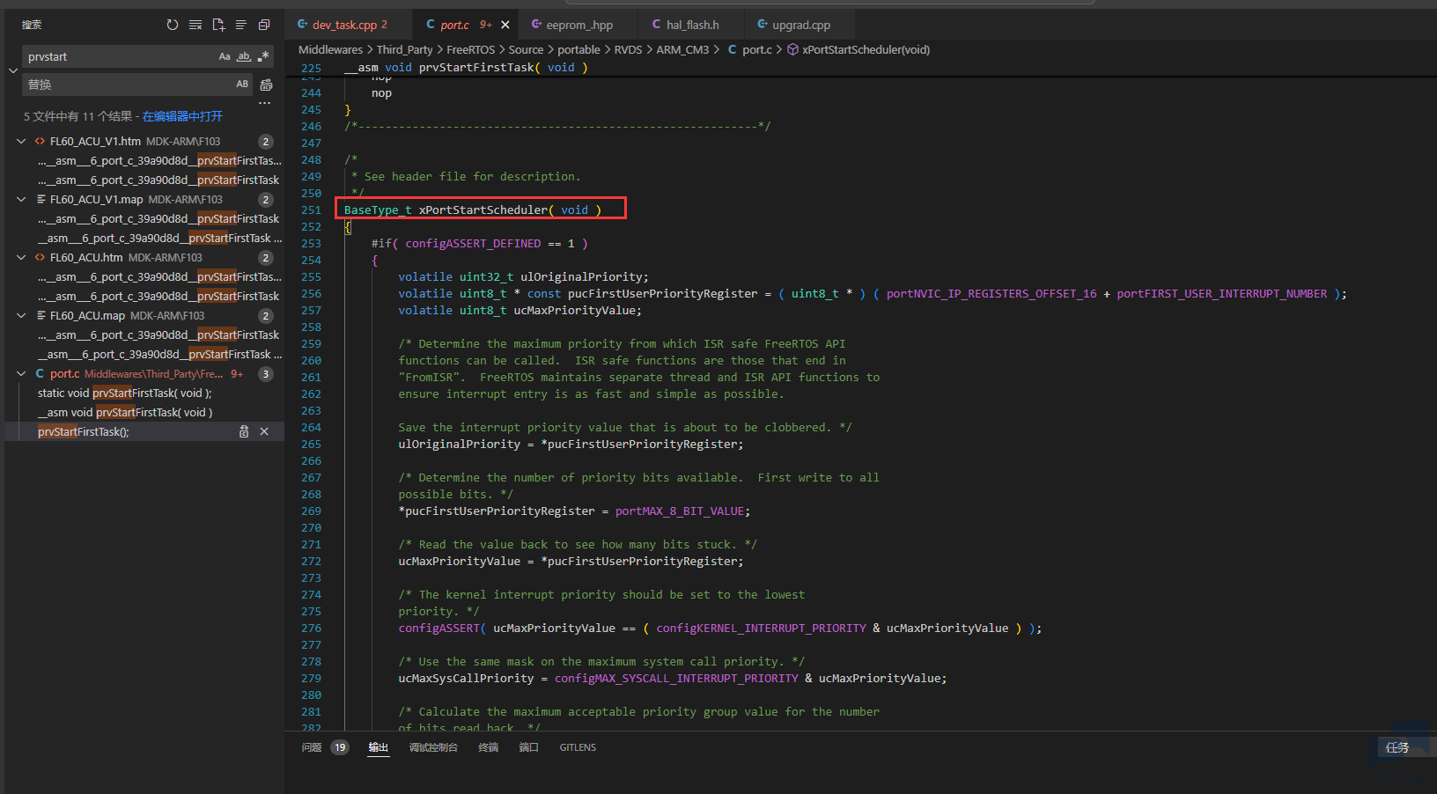Collapse all search result groups
This screenshot has width=1437, height=794.
point(264,25)
